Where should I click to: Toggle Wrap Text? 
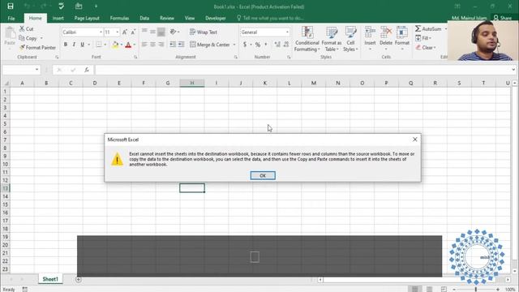coord(204,32)
